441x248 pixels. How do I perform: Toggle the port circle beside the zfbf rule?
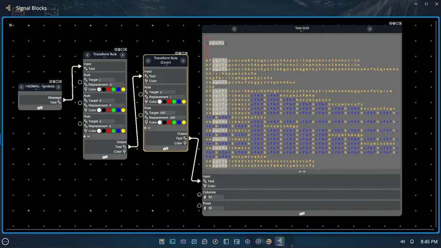(140, 115)
